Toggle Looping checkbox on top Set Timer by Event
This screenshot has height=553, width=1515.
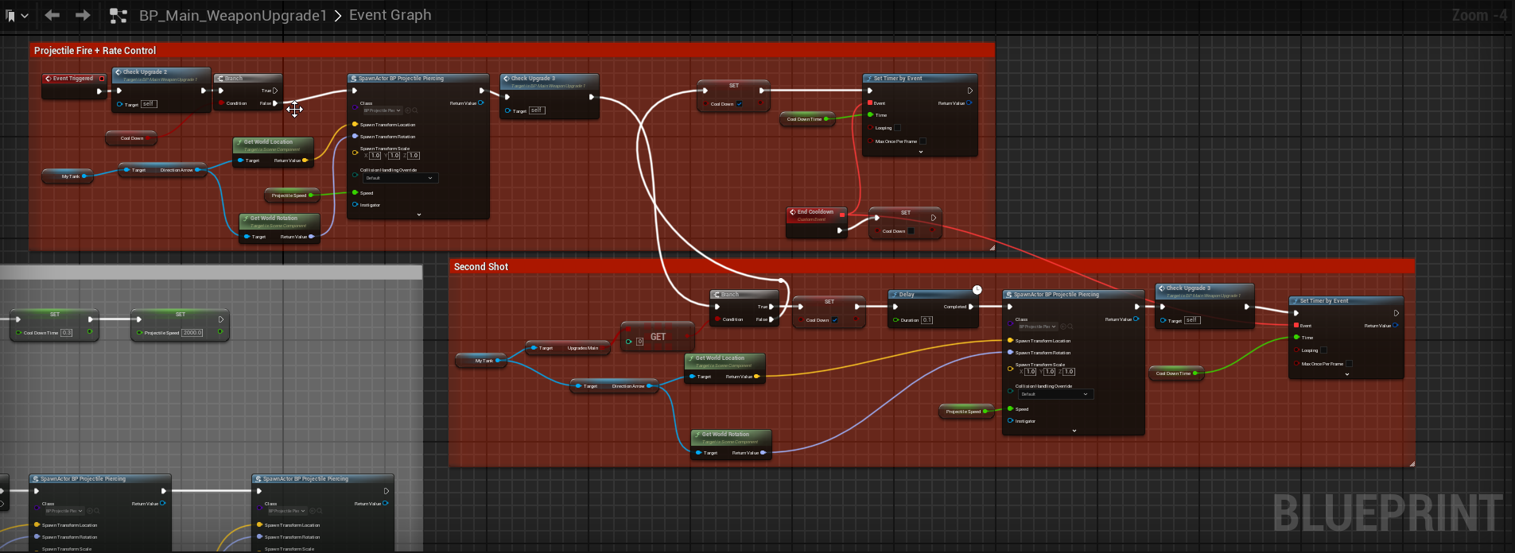tap(897, 128)
